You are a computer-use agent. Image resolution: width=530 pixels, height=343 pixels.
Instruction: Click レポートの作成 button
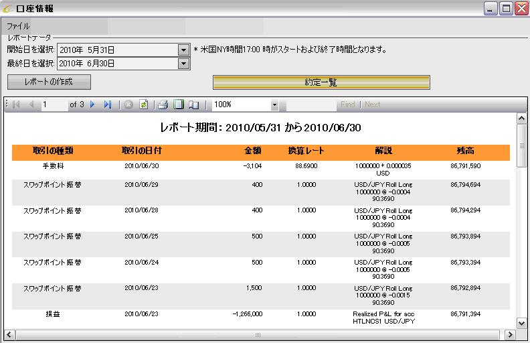pyautogui.click(x=49, y=82)
